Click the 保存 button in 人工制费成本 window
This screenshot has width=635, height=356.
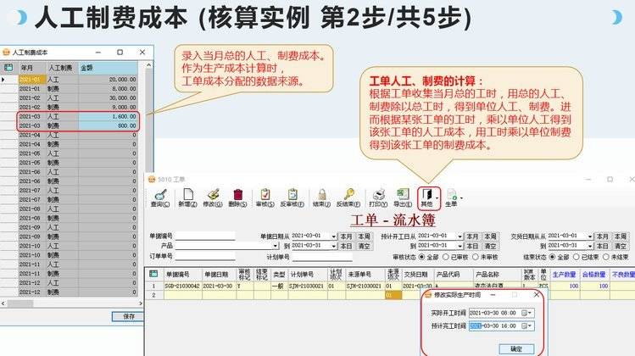pos(128,315)
